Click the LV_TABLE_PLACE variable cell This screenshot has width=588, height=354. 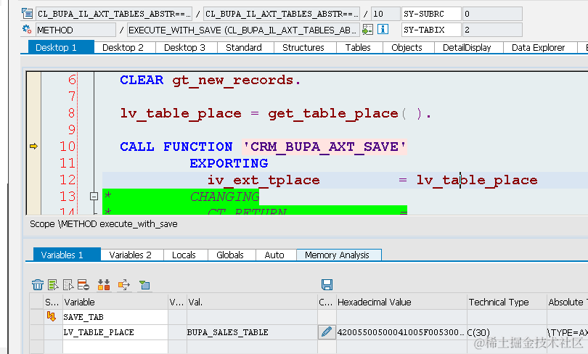pos(115,332)
